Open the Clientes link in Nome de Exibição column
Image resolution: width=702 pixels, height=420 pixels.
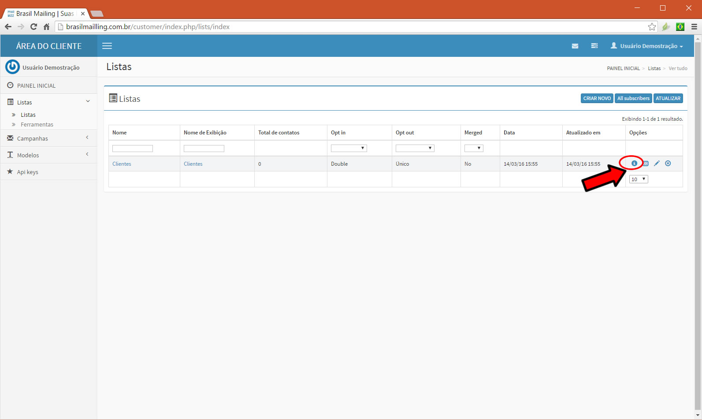pyautogui.click(x=193, y=164)
